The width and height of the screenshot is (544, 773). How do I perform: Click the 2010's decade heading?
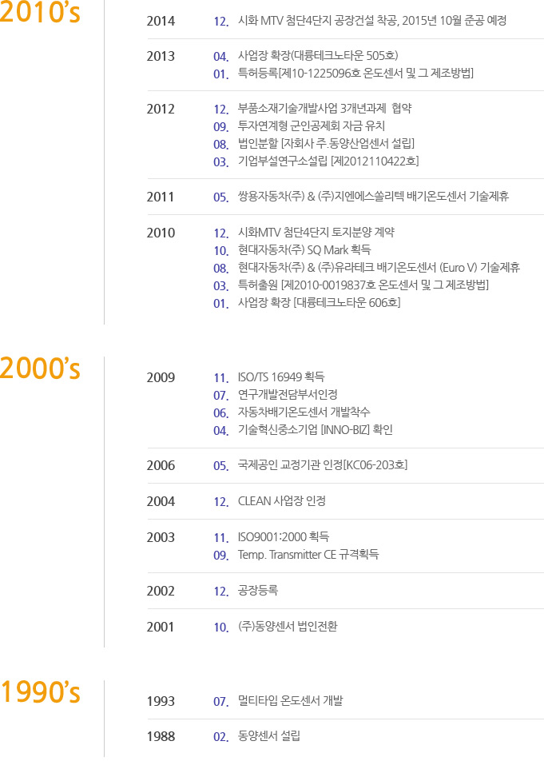[x=41, y=14]
